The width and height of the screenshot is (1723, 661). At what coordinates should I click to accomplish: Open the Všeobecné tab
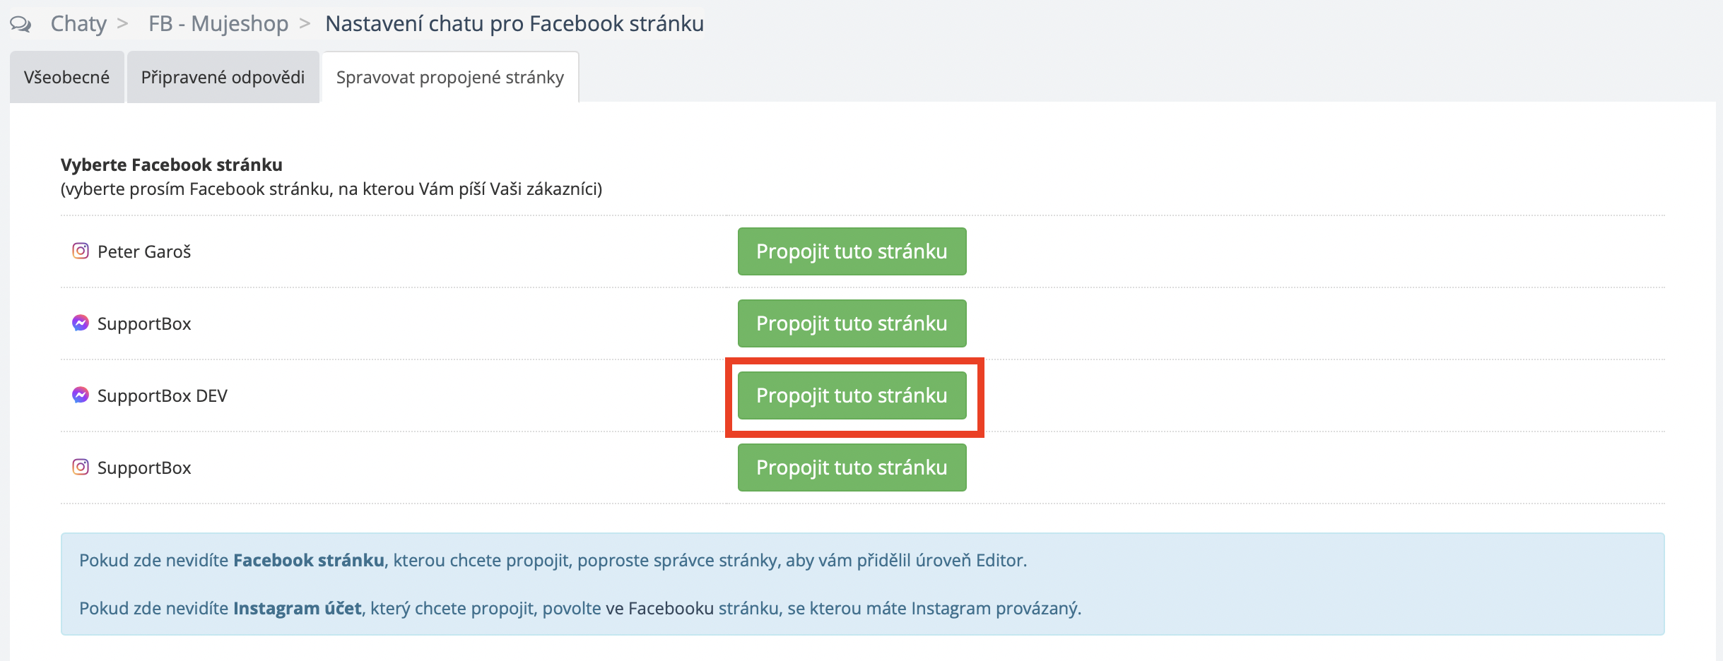click(66, 78)
